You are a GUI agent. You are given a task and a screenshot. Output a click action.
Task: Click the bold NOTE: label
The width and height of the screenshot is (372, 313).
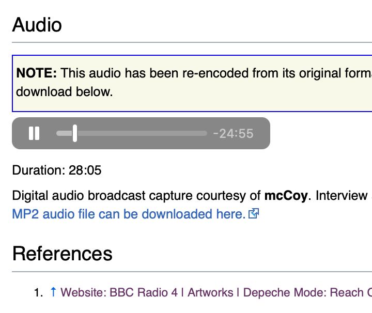(x=37, y=73)
